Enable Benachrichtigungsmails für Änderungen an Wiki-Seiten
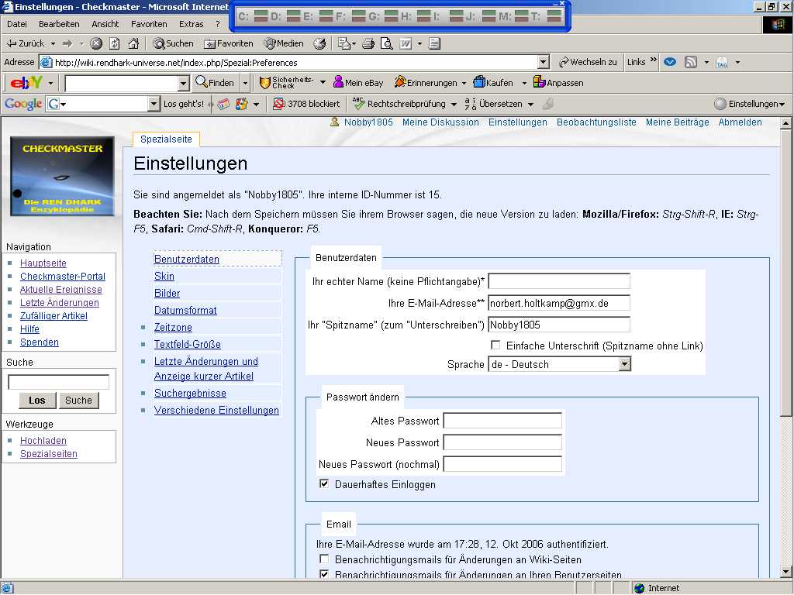Image resolution: width=794 pixels, height=595 pixels. [324, 559]
